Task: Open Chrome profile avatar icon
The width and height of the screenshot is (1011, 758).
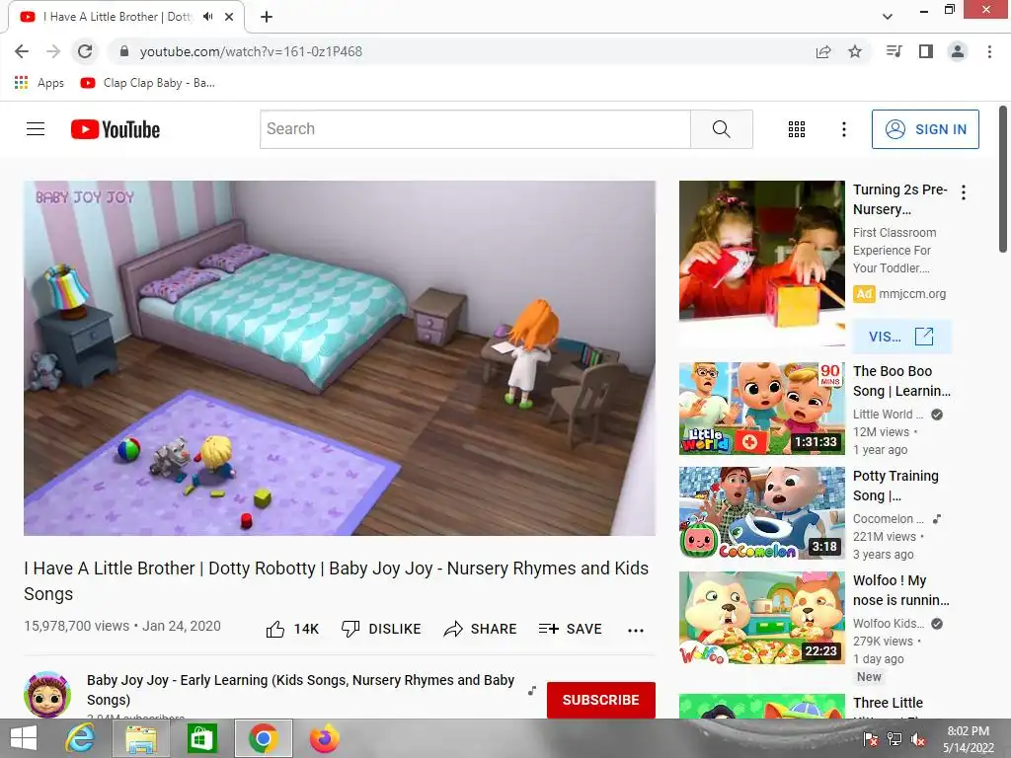Action: click(958, 51)
